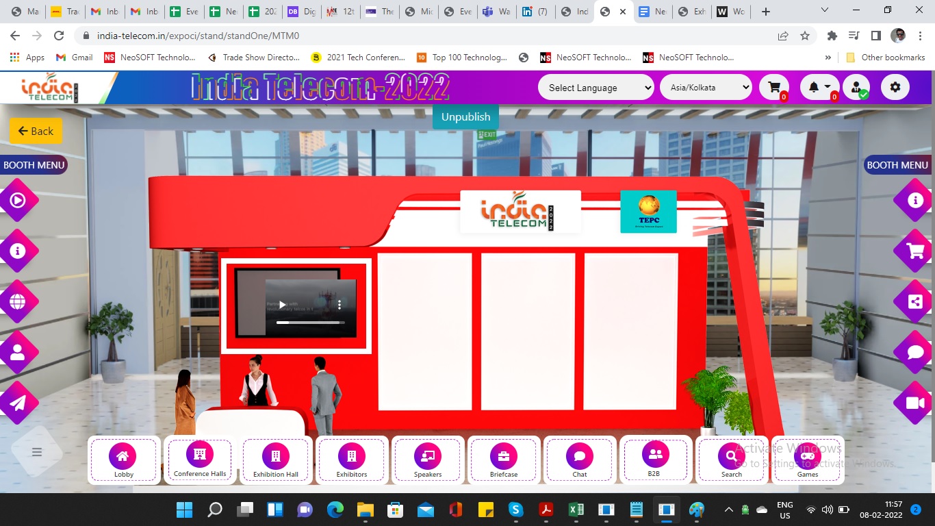Click the Unpublish button

(x=465, y=117)
